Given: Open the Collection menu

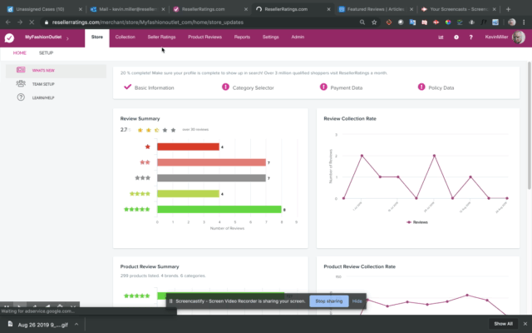Looking at the screenshot, I should (x=125, y=37).
